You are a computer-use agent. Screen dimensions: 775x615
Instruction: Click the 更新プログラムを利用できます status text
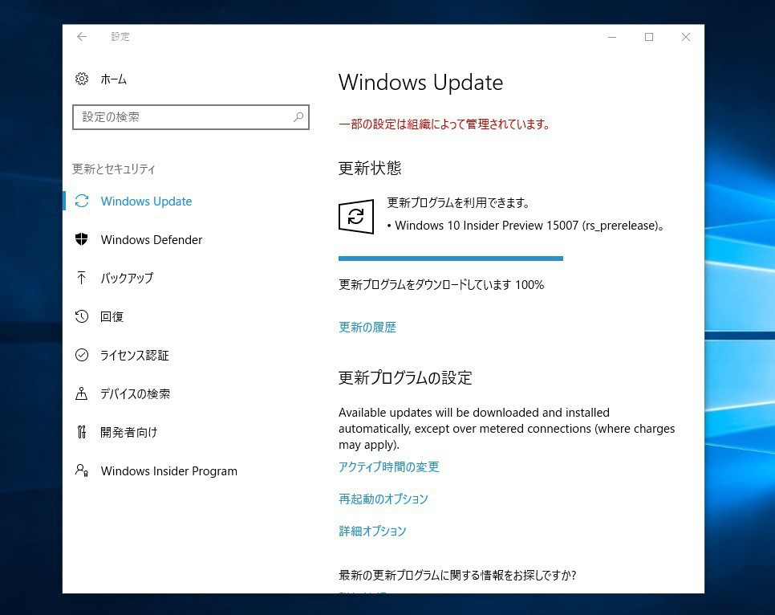[x=458, y=202]
